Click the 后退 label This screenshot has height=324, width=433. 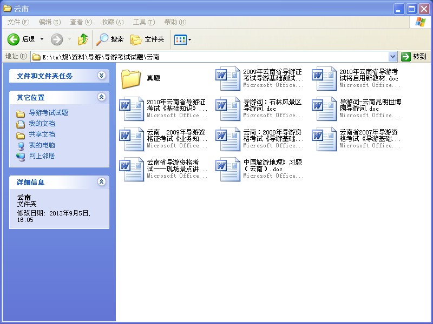tap(29, 39)
